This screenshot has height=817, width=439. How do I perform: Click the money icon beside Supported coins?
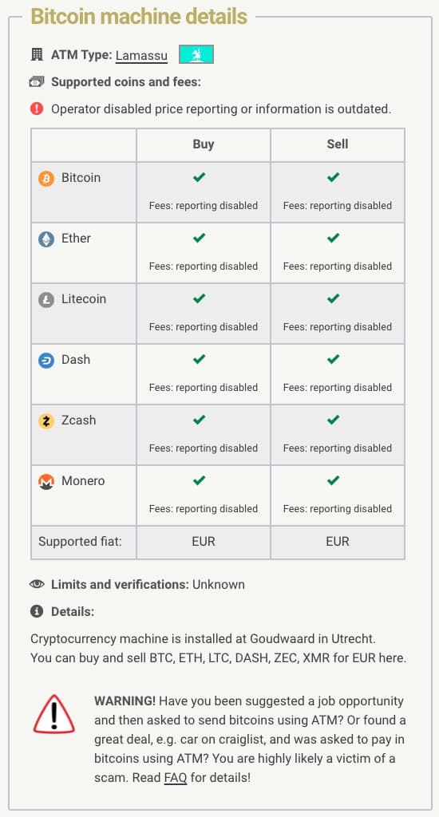click(37, 82)
